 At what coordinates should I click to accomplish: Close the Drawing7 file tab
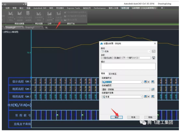coord(41,27)
